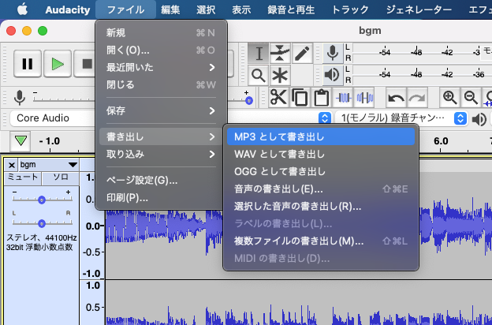Click the playback meter speaker icon
492x325 pixels.
pos(332,75)
